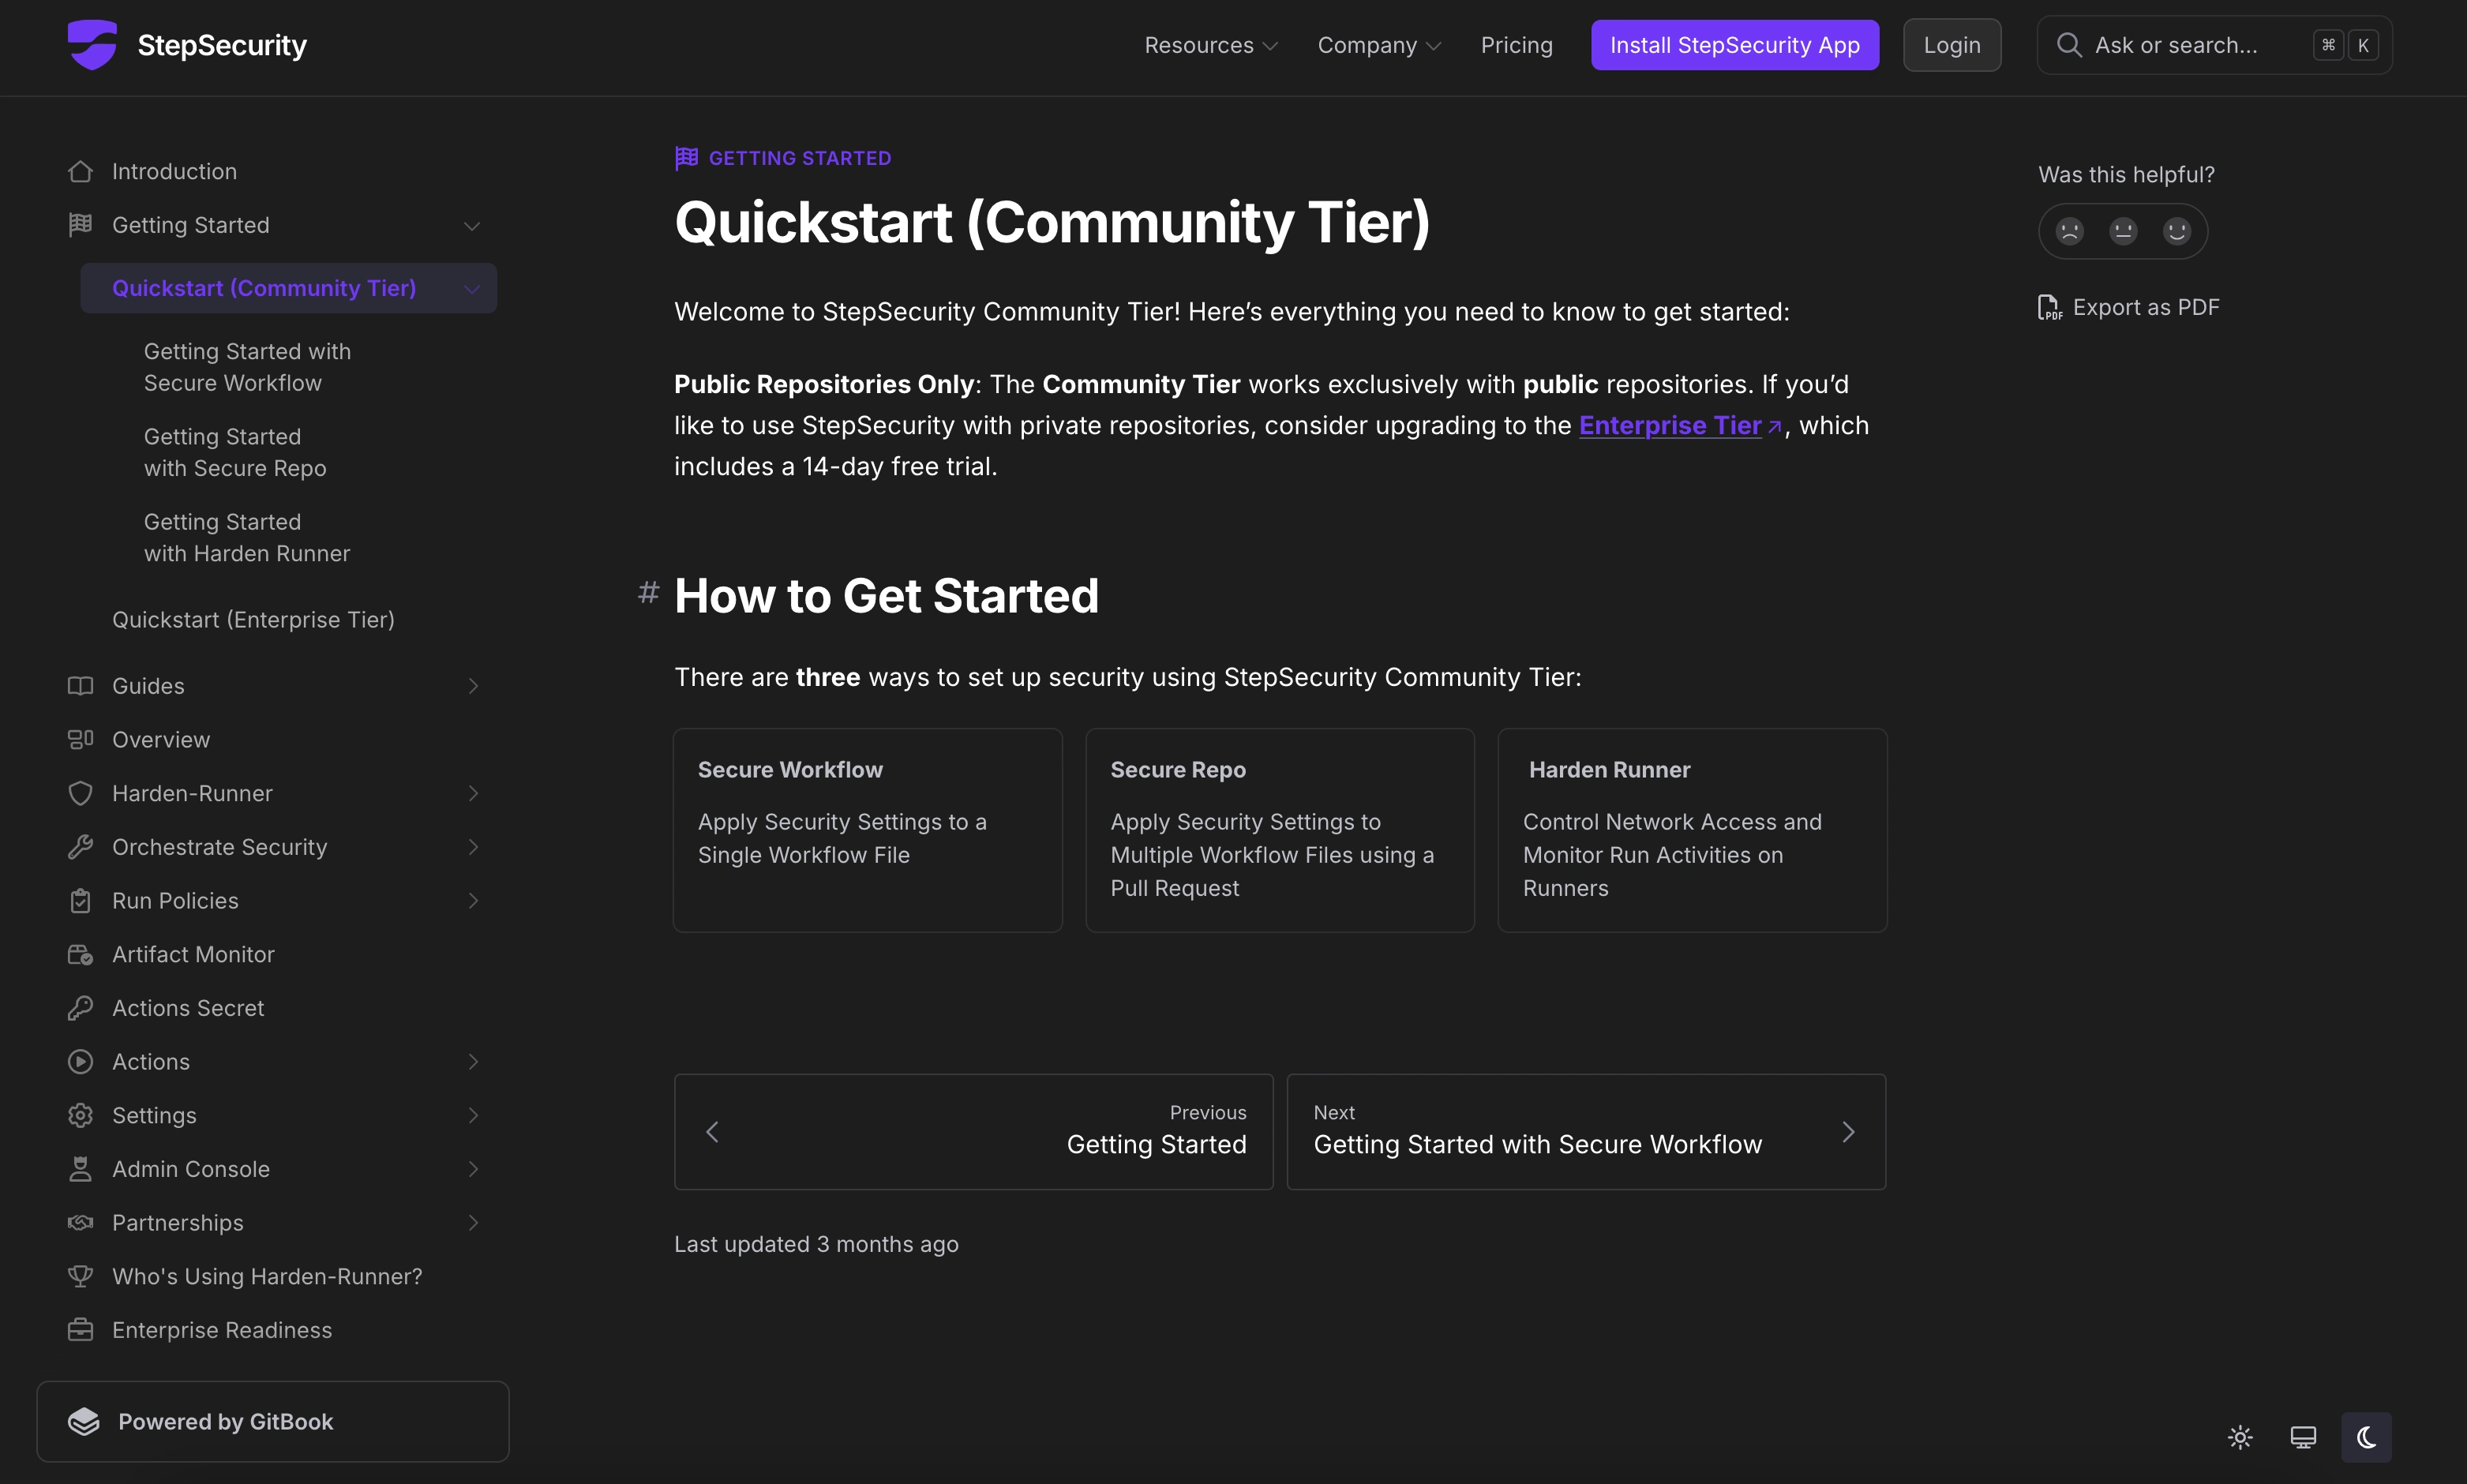Click the GitBook logo icon

[x=84, y=1421]
